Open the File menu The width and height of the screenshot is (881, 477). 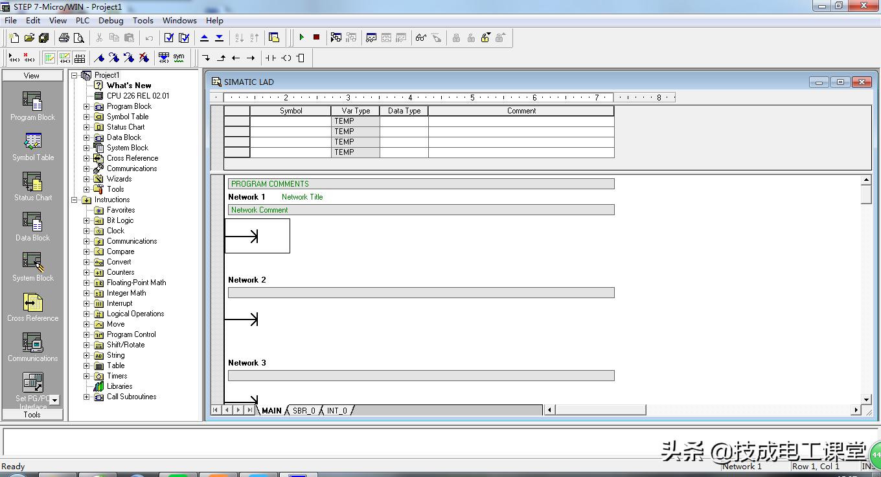[x=10, y=20]
